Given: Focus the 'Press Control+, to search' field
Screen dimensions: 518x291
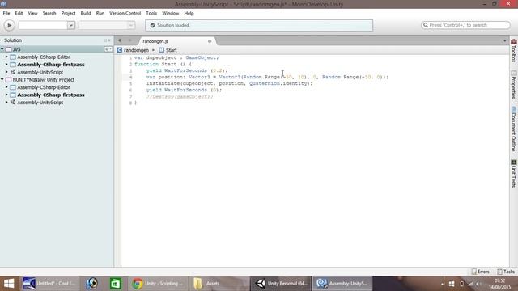Looking at the screenshot, I should click(x=465, y=25).
